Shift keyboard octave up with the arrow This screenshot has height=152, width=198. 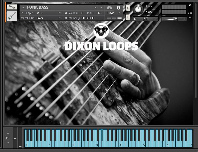click(8, 133)
